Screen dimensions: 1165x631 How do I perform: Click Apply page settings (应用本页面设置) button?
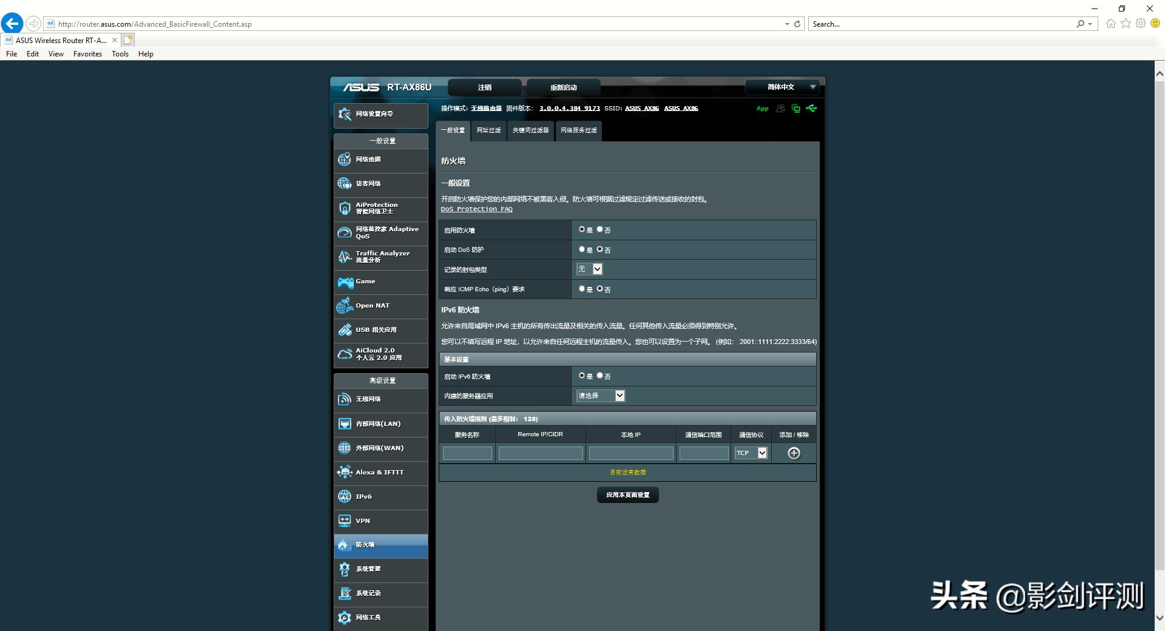click(628, 495)
